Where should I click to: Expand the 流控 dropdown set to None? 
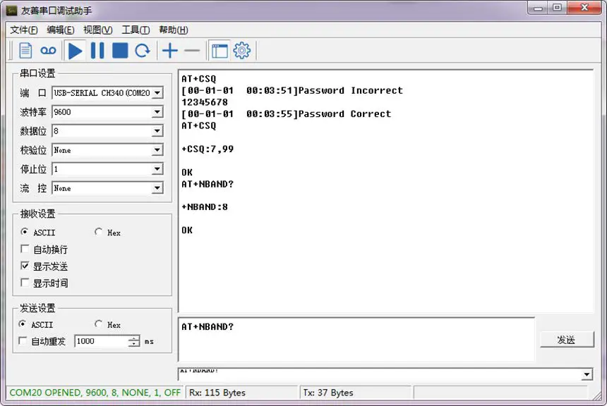coord(158,187)
